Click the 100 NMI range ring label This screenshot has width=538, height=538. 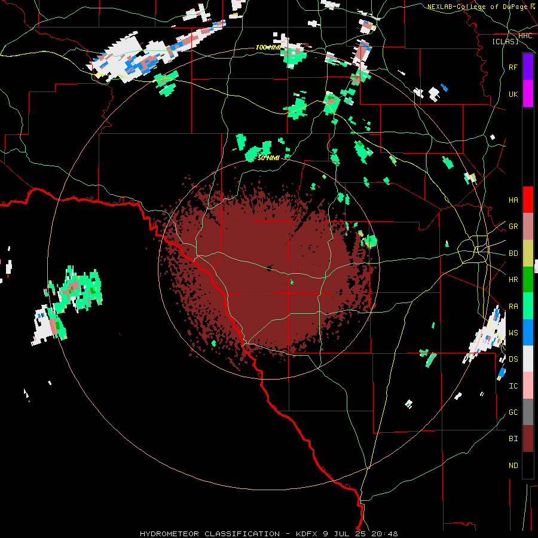pos(268,47)
